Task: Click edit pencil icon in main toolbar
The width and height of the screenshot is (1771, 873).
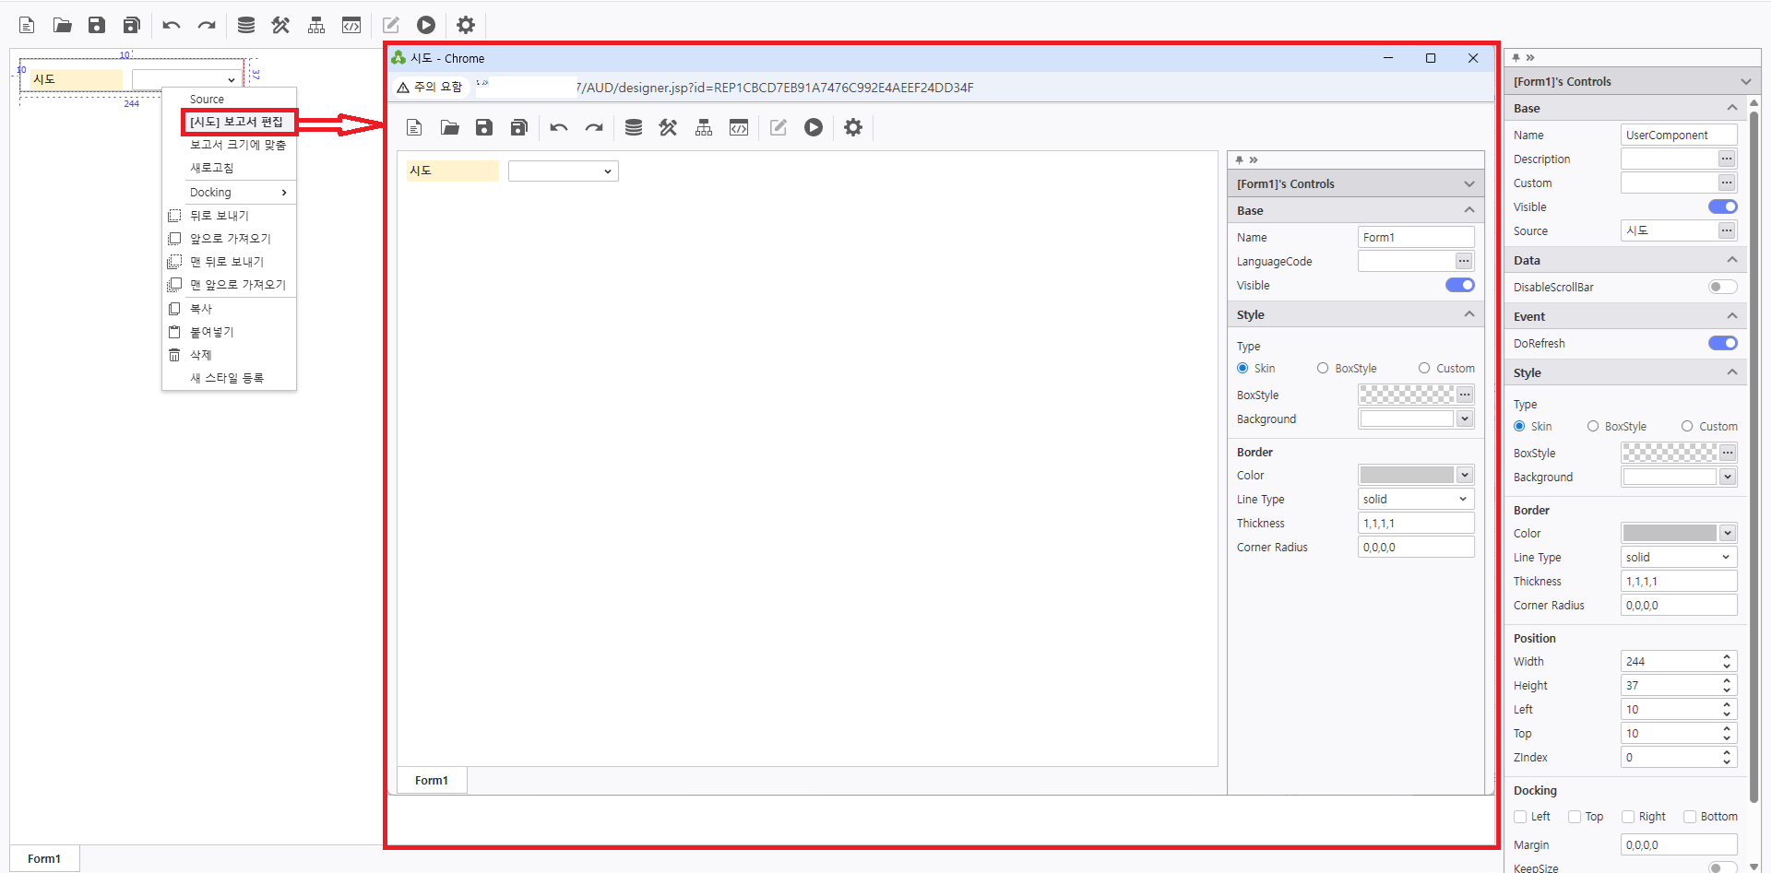Action: coord(391,25)
